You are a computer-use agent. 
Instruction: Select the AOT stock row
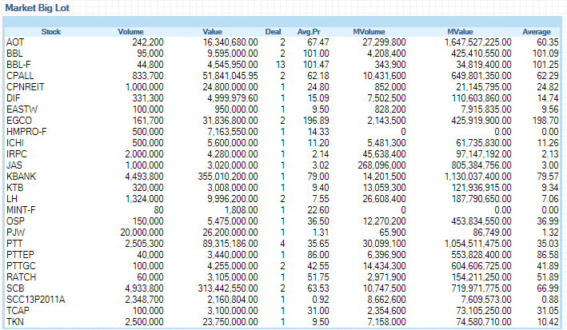pos(282,42)
